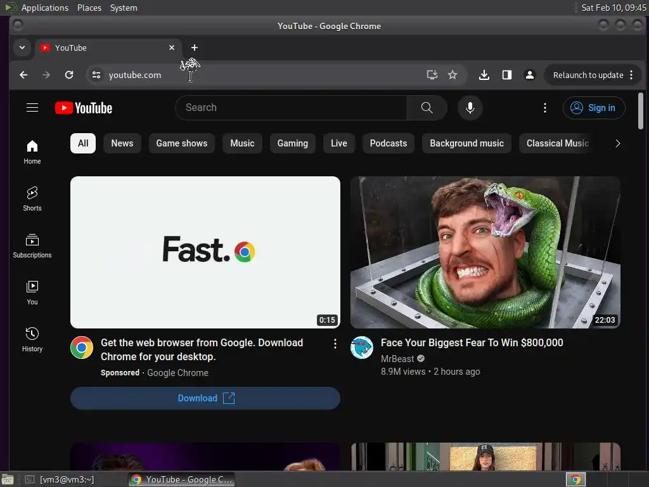
Task: Open Chrome downloads icon
Action: click(484, 75)
